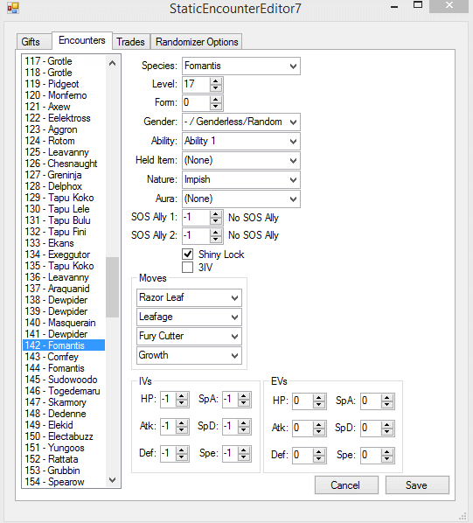Select 132 - Tapu Fini entry

tap(64, 232)
